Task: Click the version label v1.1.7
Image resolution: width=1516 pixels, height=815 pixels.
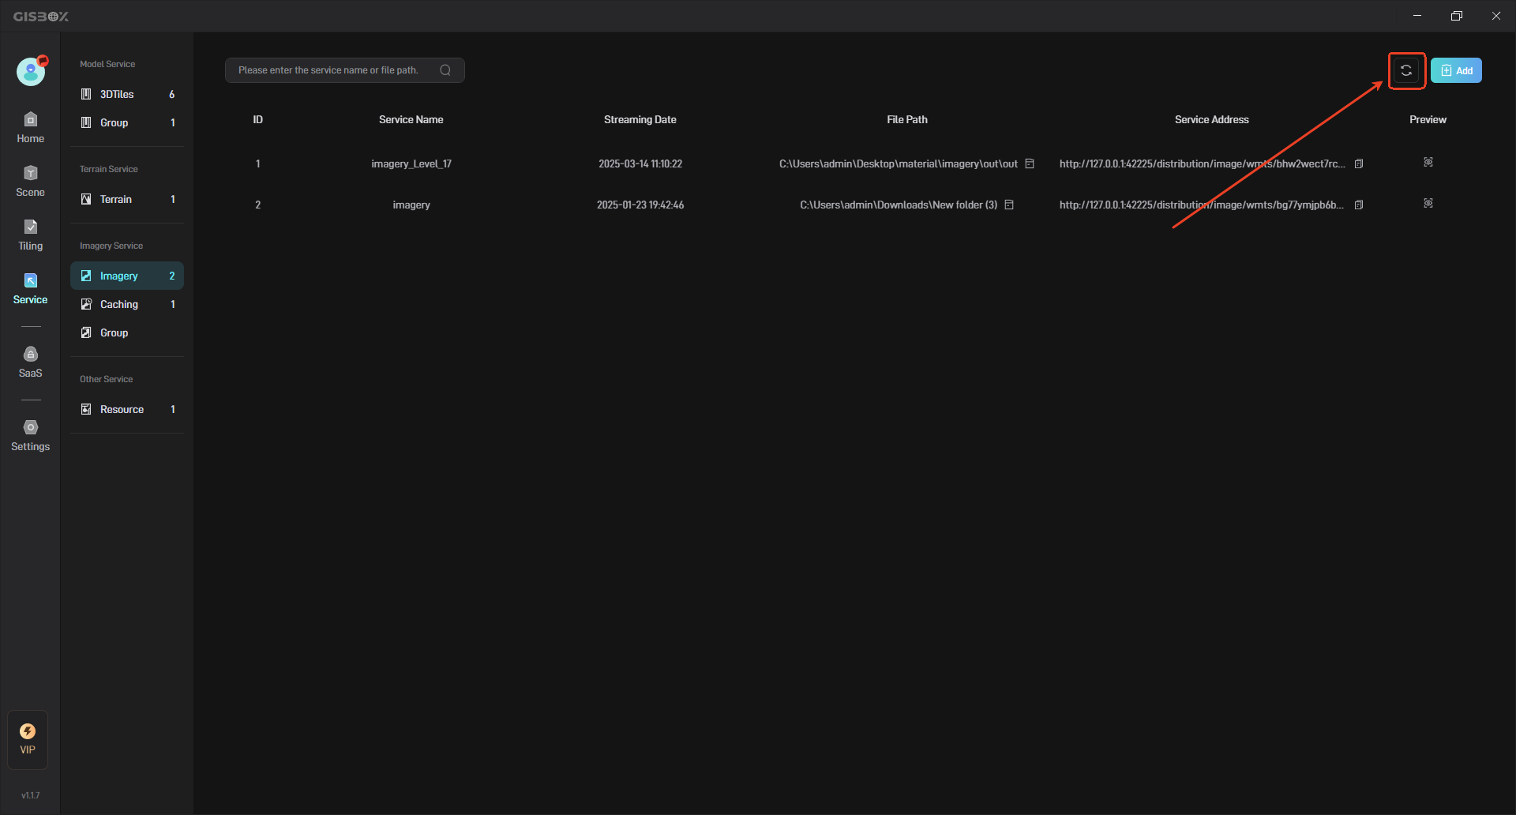Action: point(30,795)
